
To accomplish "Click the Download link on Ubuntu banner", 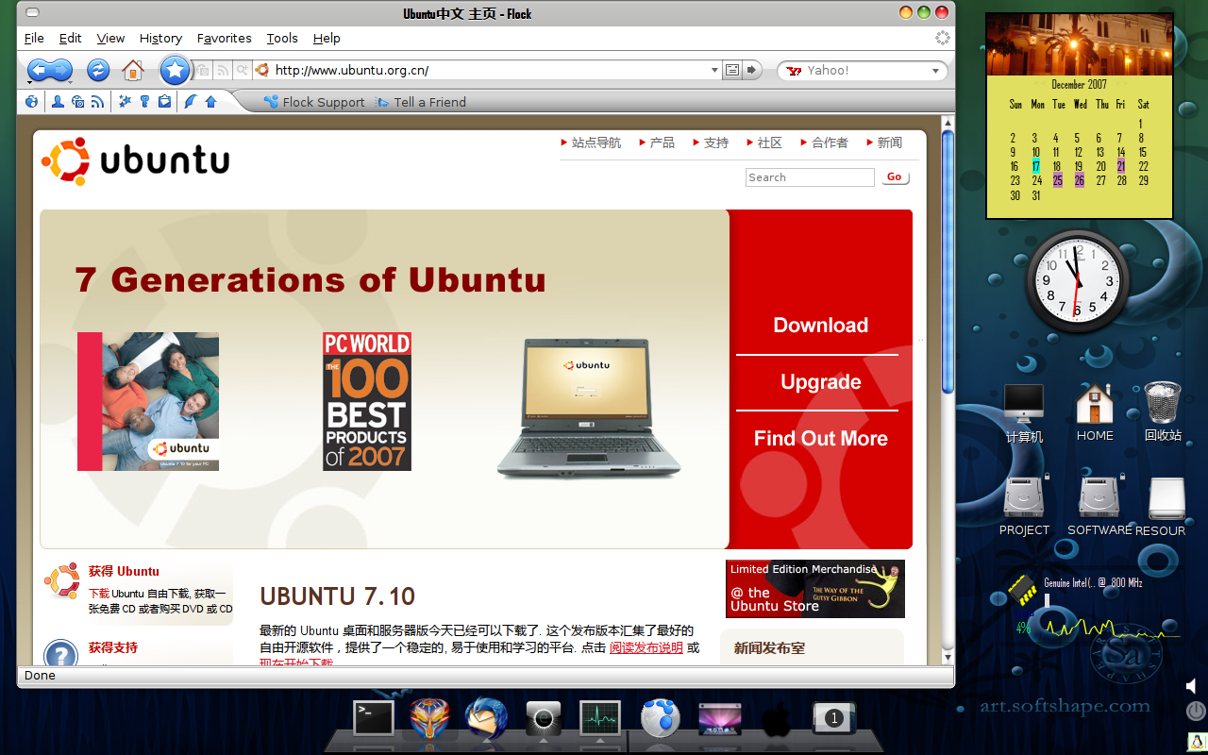I will pos(820,325).
